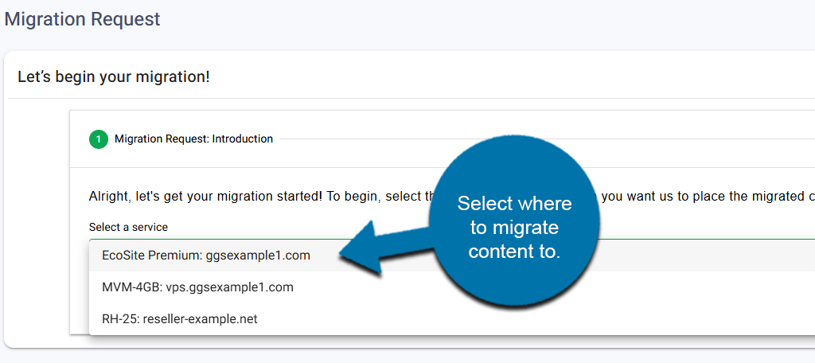The image size is (815, 363).
Task: Click the page background below the migration card
Action: (398, 356)
